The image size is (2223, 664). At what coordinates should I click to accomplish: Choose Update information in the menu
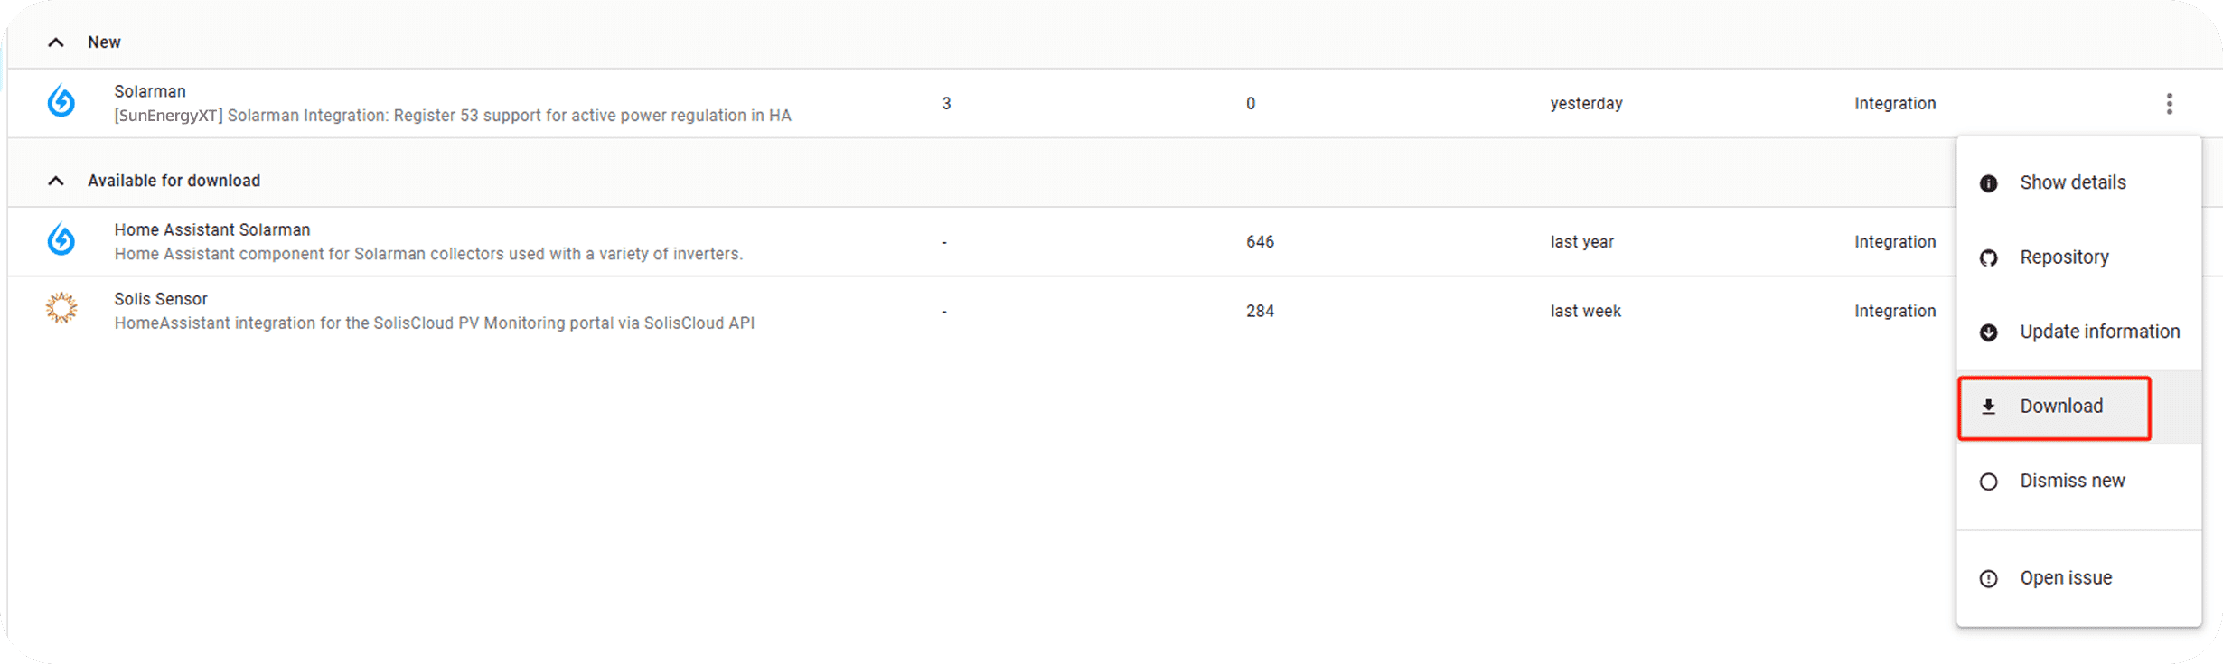tap(2099, 332)
